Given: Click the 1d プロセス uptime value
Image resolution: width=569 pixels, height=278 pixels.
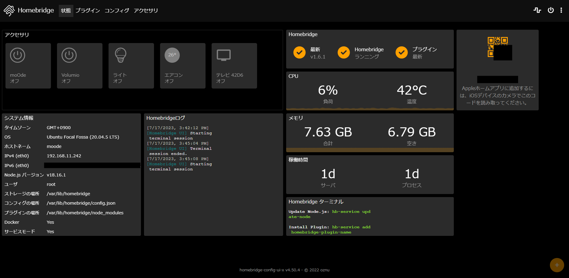Looking at the screenshot, I should coord(412,174).
